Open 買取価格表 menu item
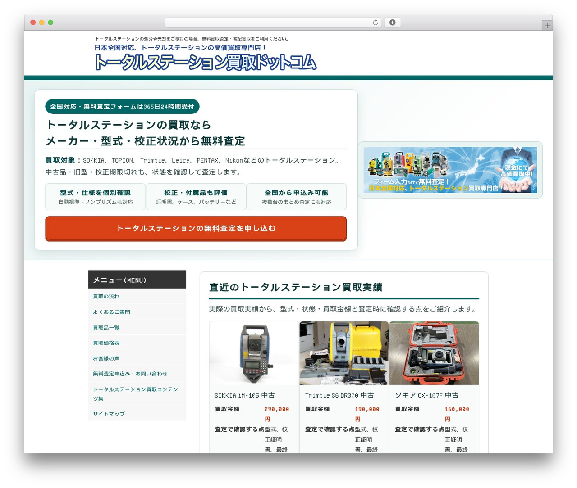This screenshot has width=577, height=488. [137, 343]
